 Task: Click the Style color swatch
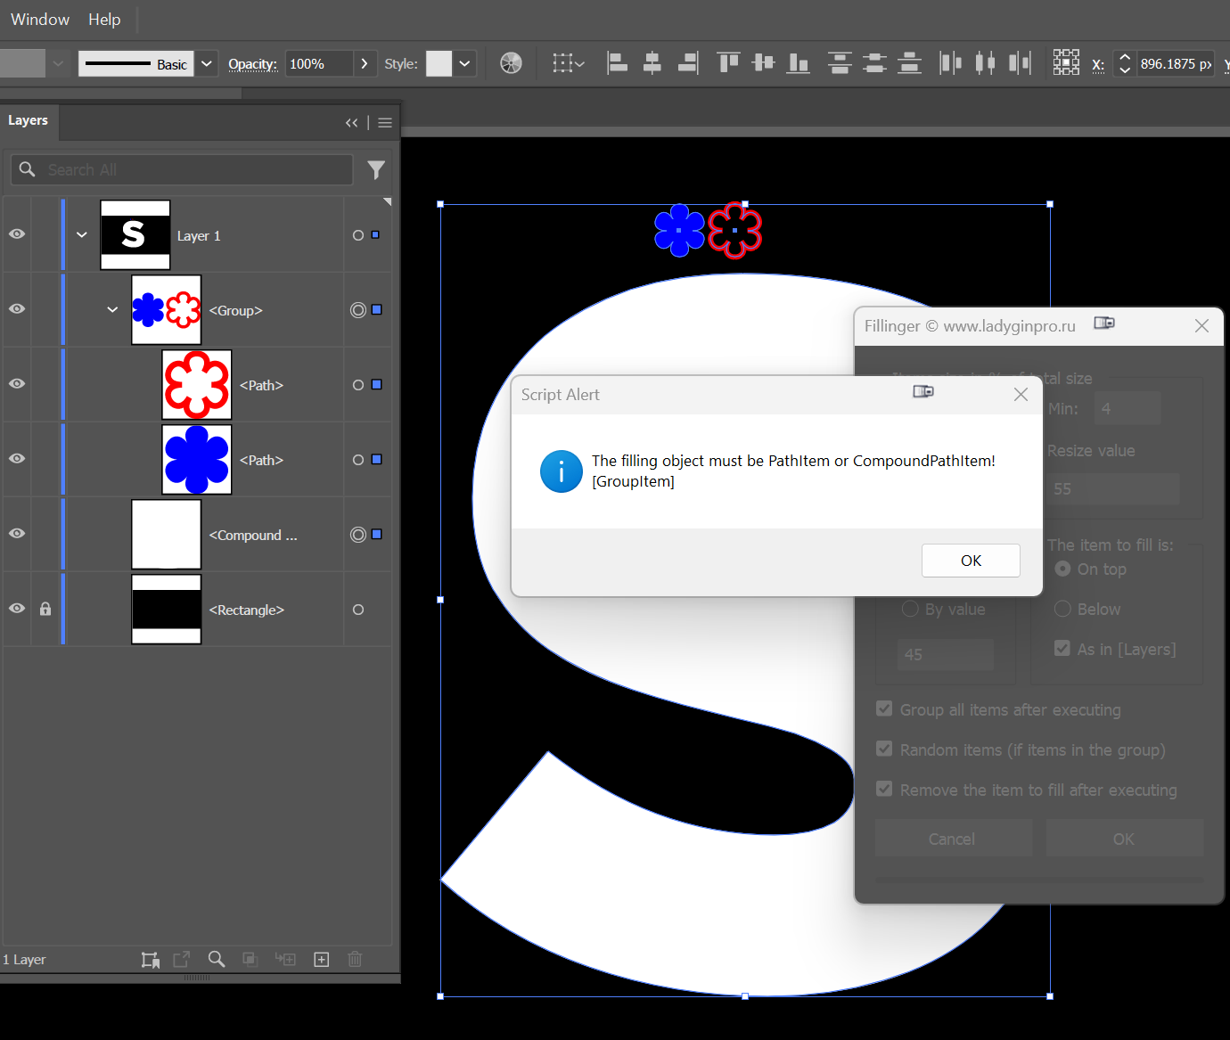pos(439,63)
